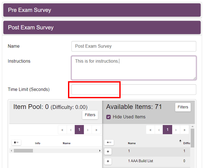Go to next page in Available Items

click(176, 130)
